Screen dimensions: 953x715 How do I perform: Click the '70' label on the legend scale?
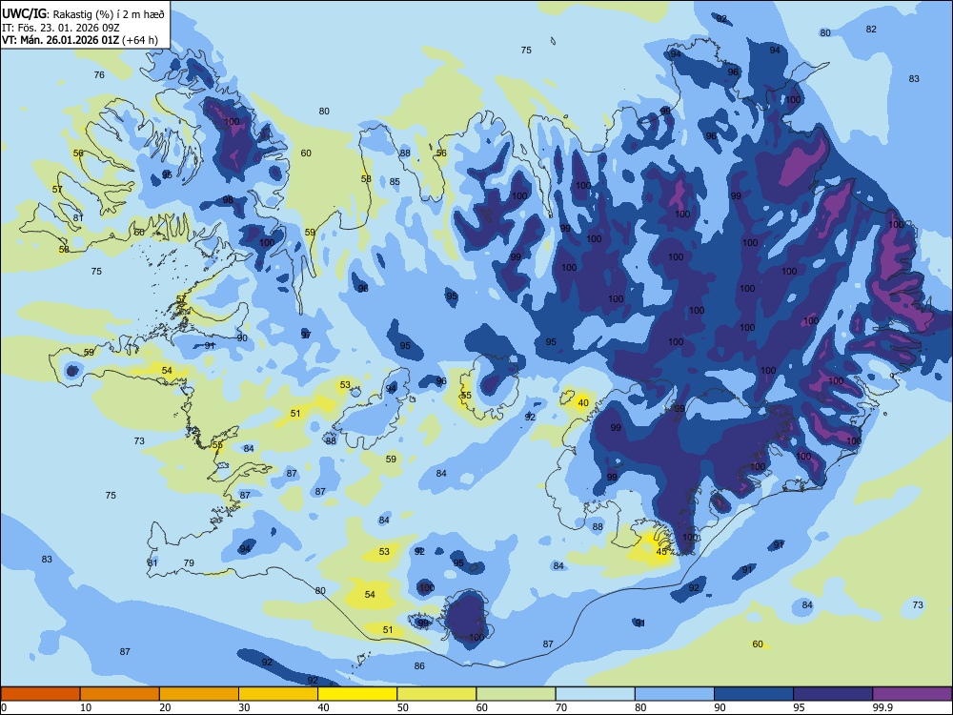tap(561, 707)
